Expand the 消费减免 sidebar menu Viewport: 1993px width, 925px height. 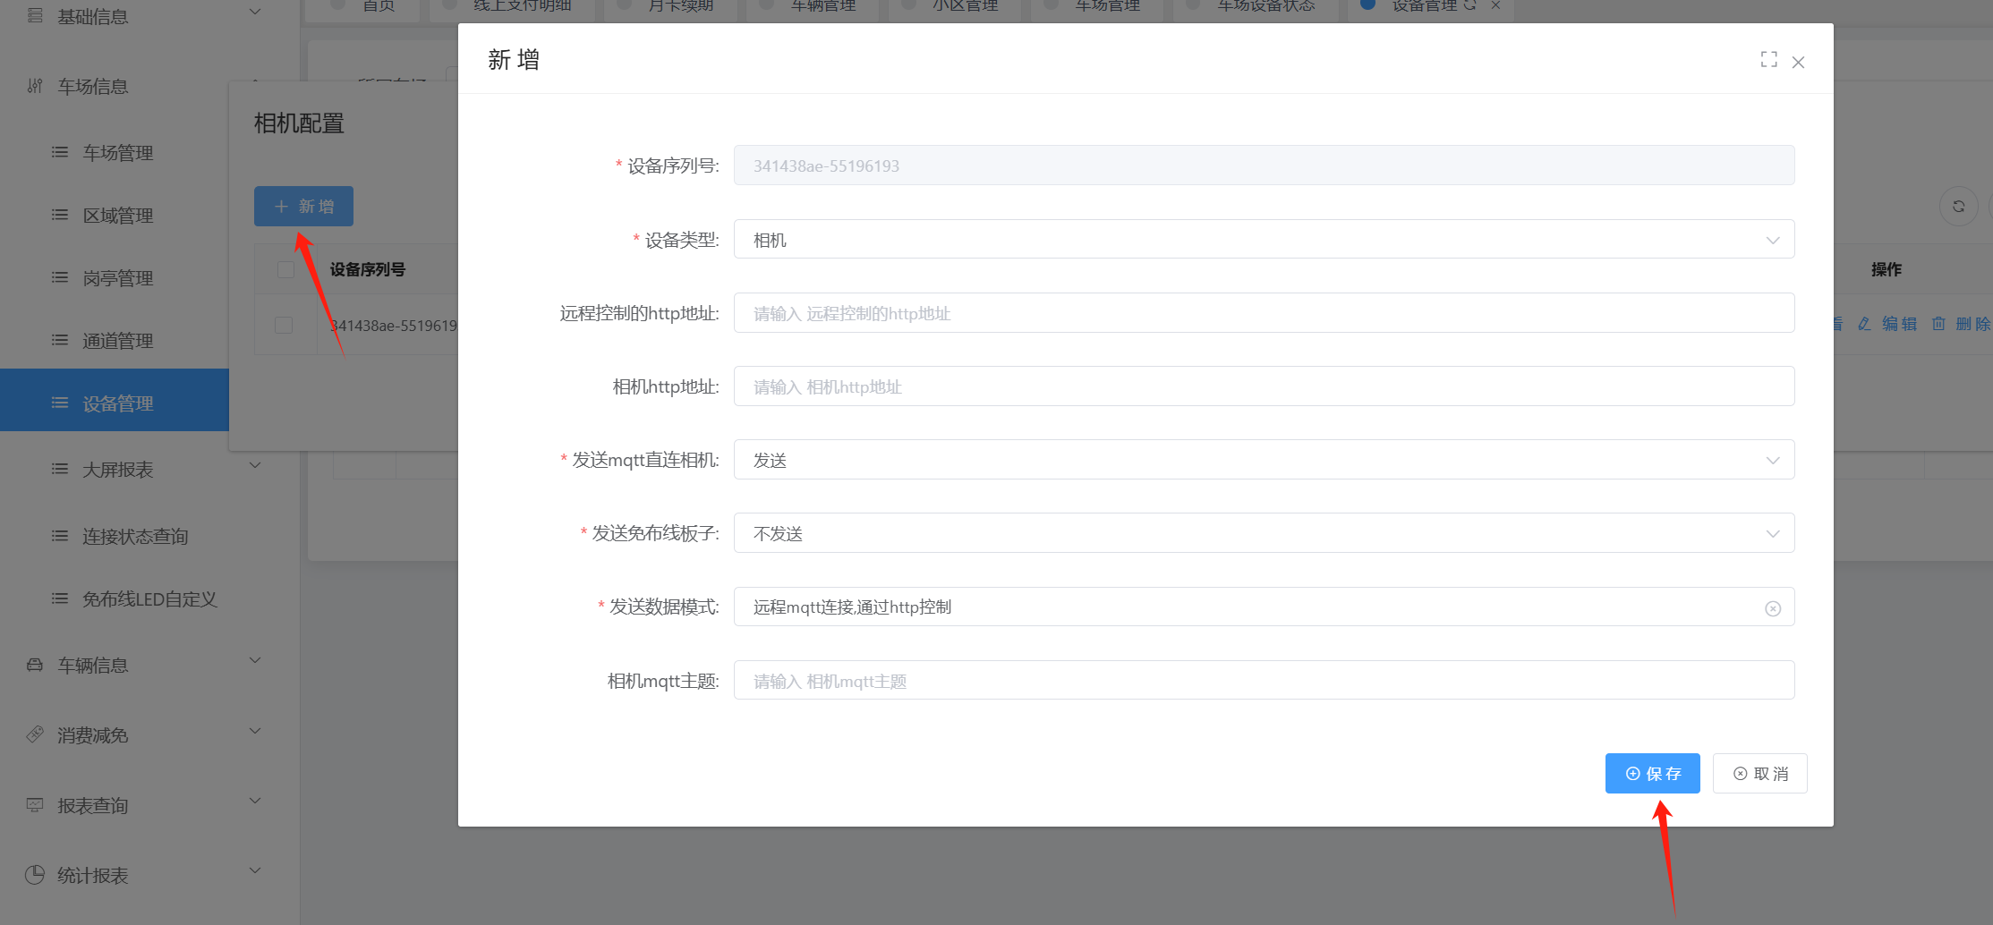(255, 731)
